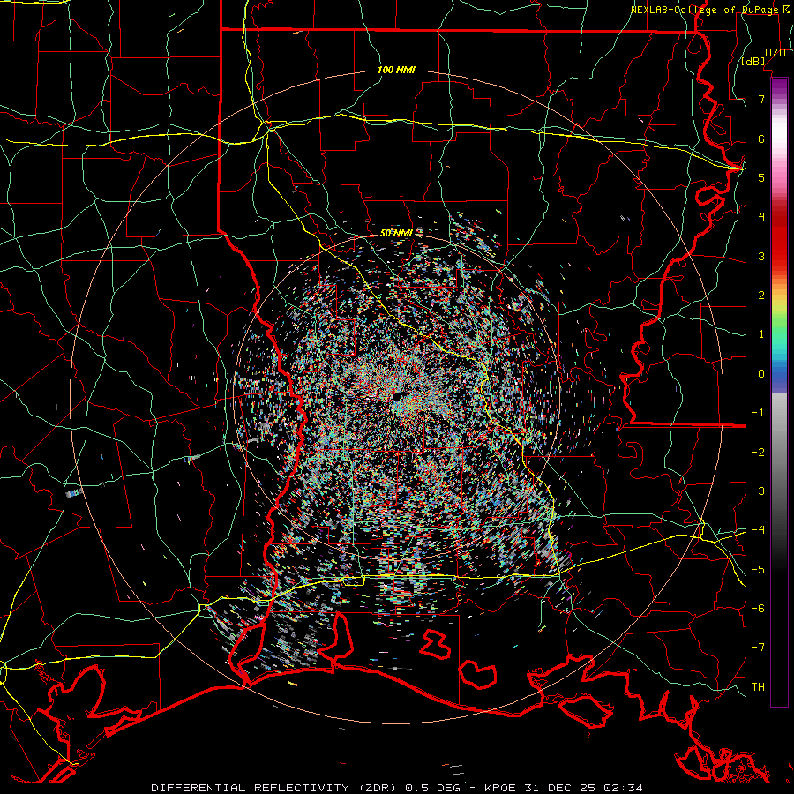Click the 'TH' label on the color scale
Image resolution: width=794 pixels, height=794 pixels.
click(x=758, y=686)
